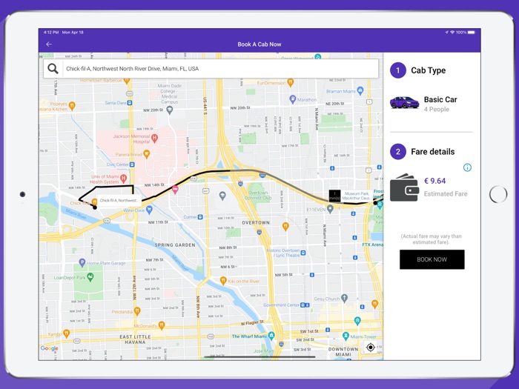The image size is (519, 389).
Task: Tap the Civic Center transit station icon
Action: coord(132,164)
